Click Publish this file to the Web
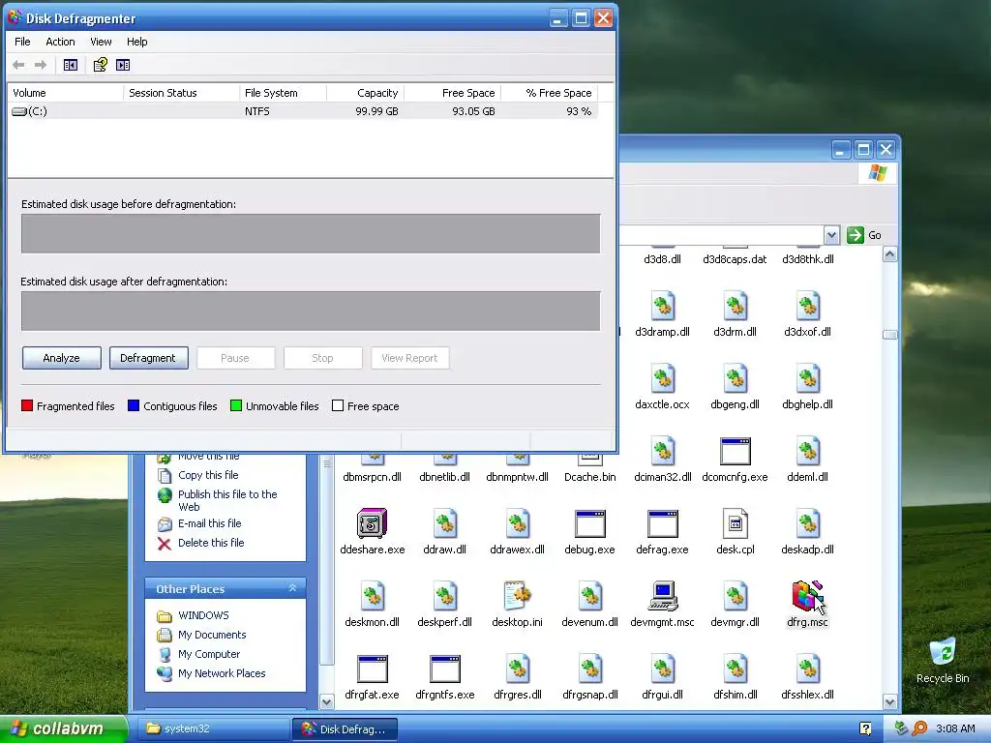 tap(227, 500)
